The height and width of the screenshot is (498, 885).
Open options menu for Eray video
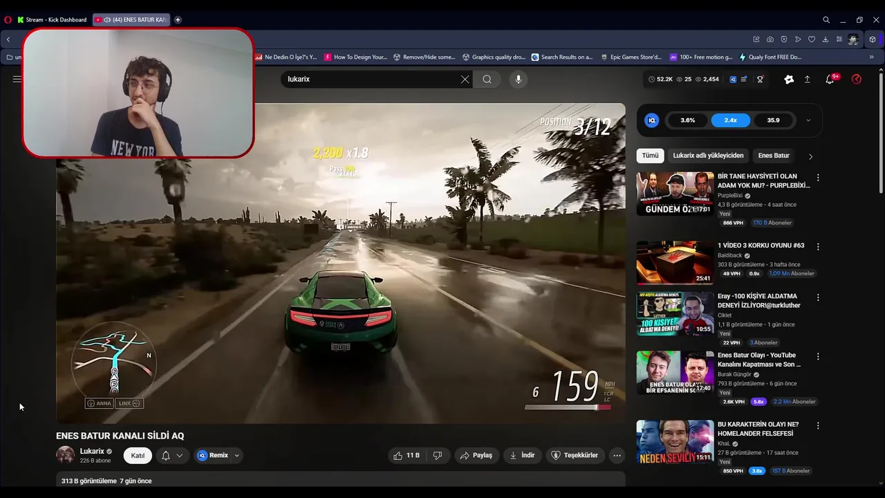(x=818, y=297)
